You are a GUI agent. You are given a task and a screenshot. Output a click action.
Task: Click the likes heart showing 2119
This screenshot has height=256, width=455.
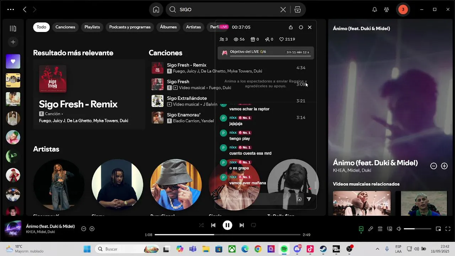(x=287, y=39)
